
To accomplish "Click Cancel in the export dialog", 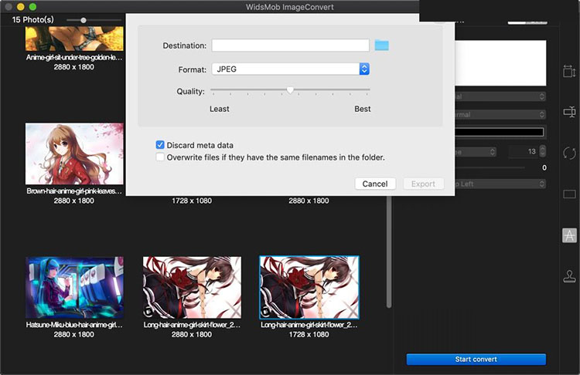I will [375, 184].
